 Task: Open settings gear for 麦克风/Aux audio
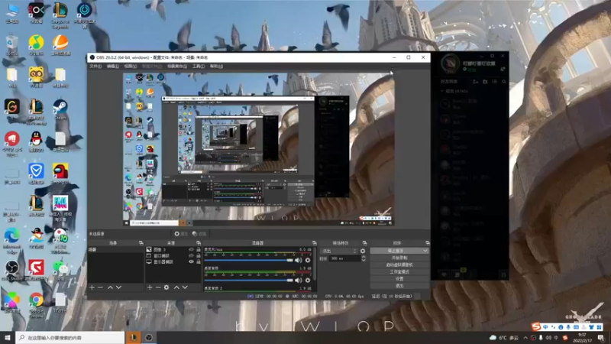308,260
